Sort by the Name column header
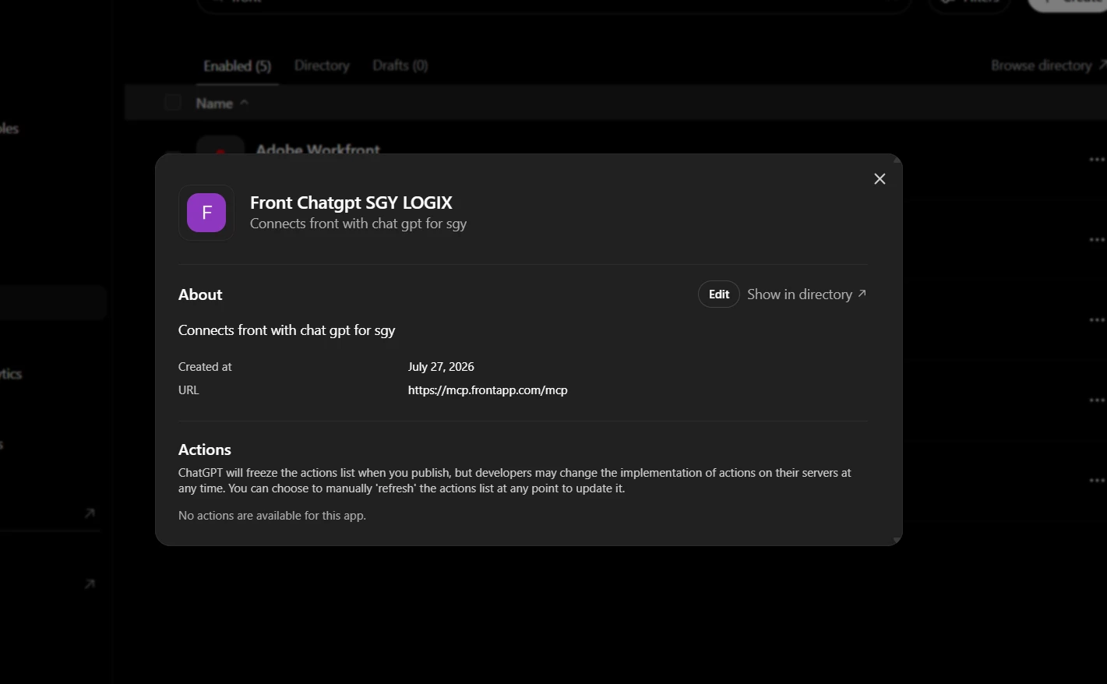This screenshot has height=684, width=1107. pyautogui.click(x=222, y=104)
